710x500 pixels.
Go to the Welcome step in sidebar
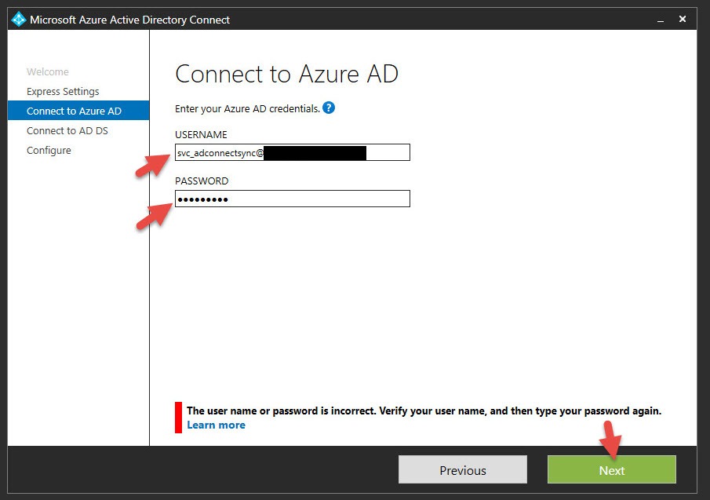(x=48, y=71)
